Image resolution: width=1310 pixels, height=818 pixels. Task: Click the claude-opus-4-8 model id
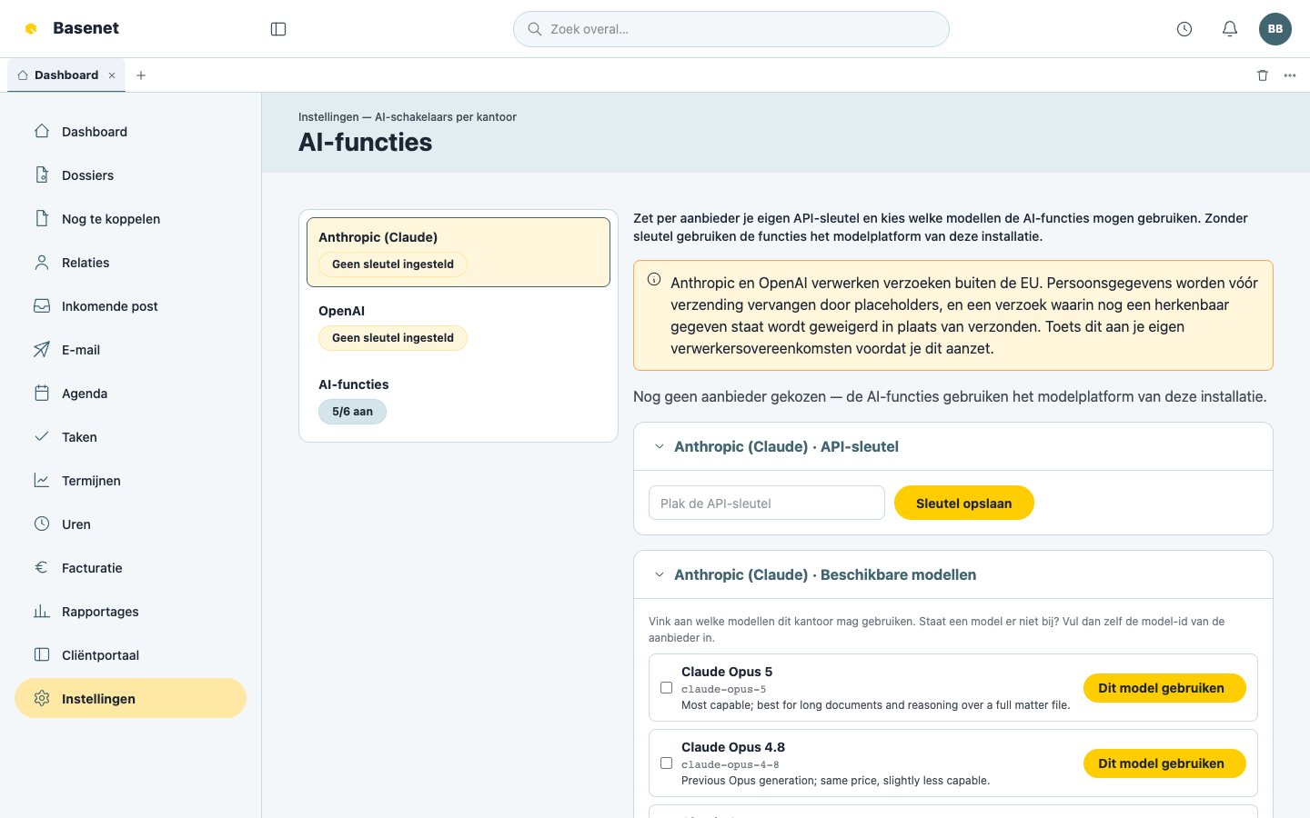click(x=730, y=764)
